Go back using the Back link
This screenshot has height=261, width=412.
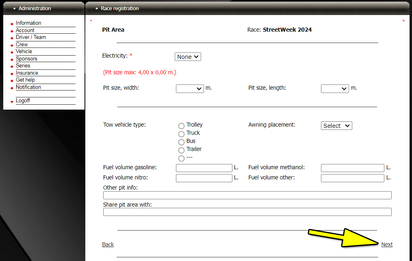108,244
